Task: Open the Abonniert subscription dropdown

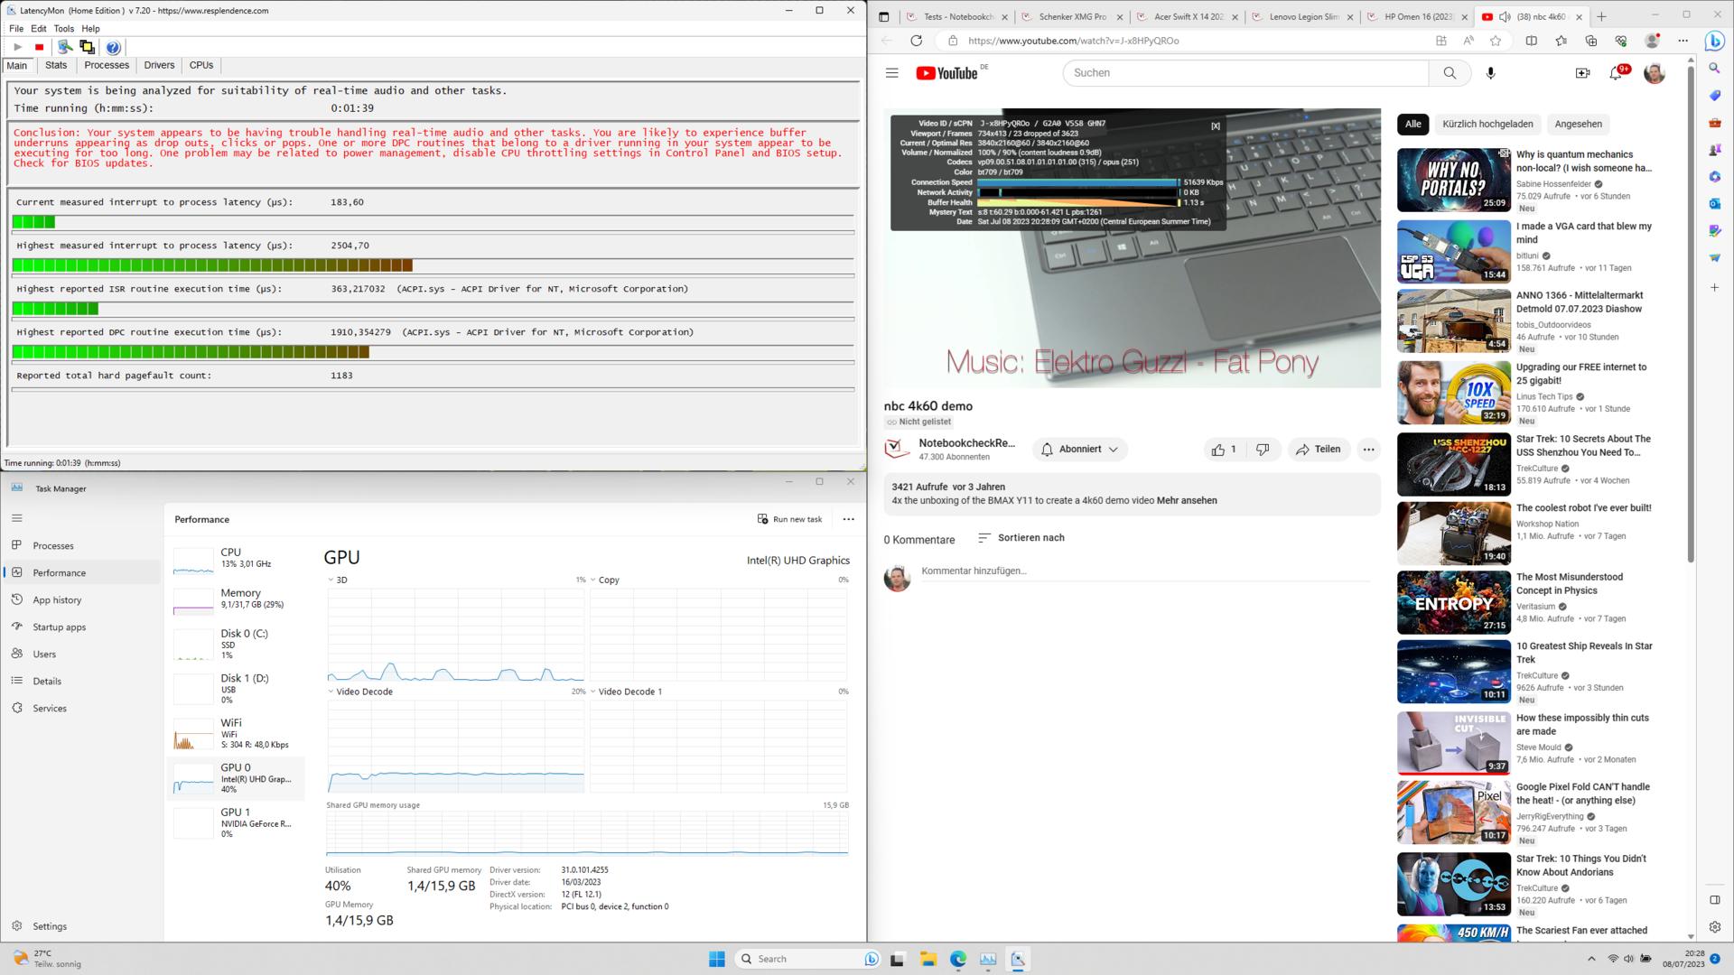Action: [x=1081, y=450]
